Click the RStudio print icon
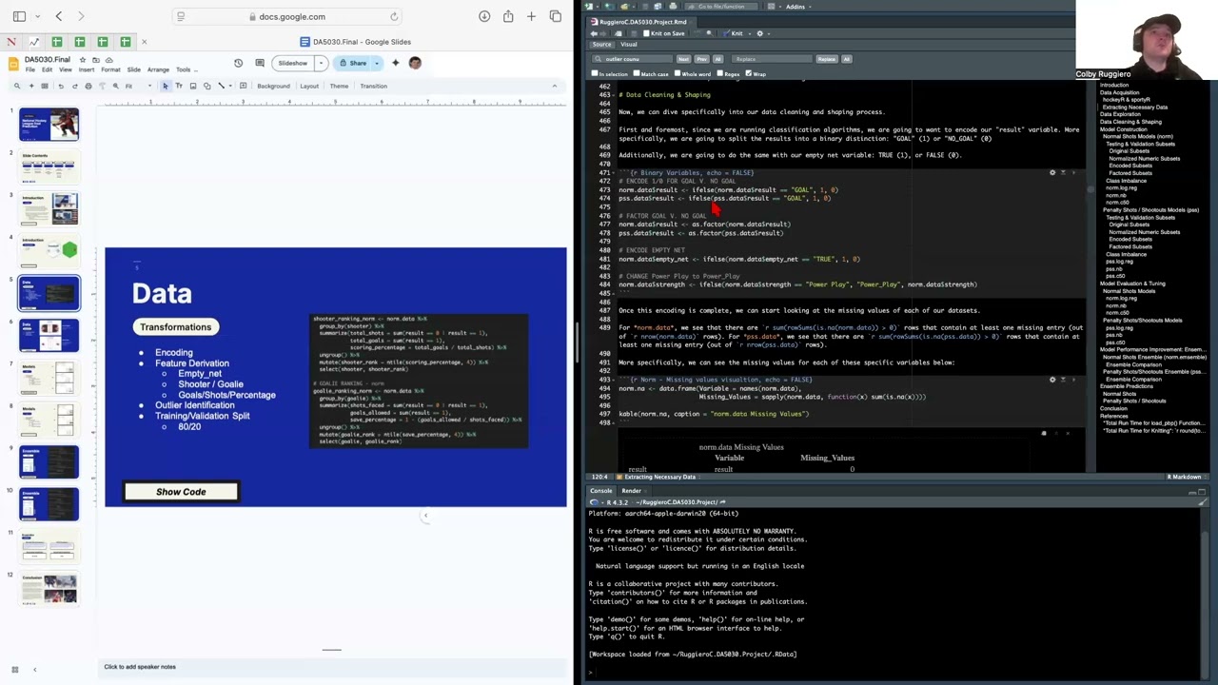This screenshot has width=1218, height=685. point(673,7)
